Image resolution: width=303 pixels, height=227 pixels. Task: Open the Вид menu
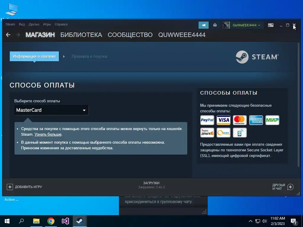22,24
